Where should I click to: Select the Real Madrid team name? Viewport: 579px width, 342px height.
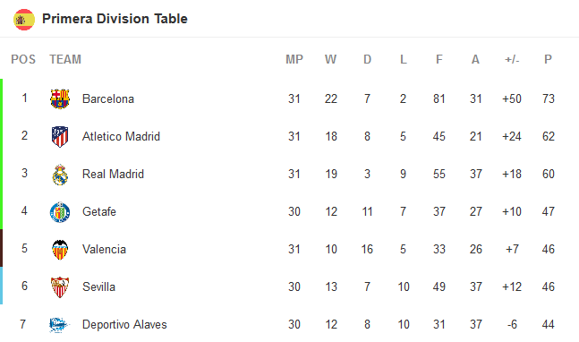click(x=113, y=174)
